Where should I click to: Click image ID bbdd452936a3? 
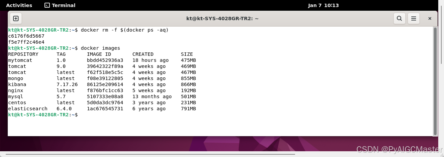[x=105, y=60]
